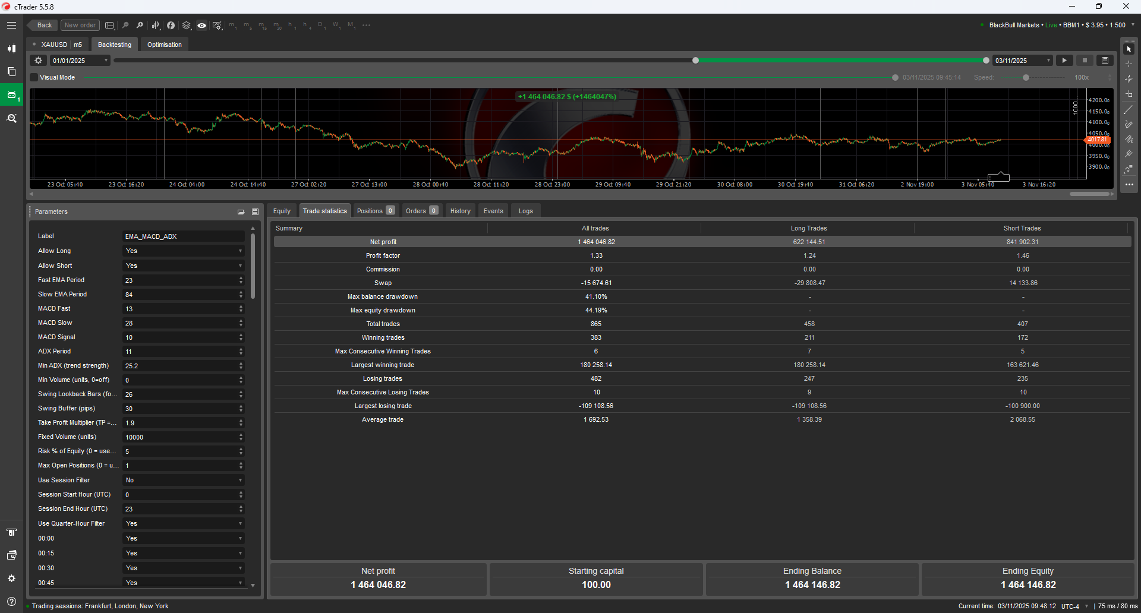
Task: Click the New order button
Action: (x=80, y=25)
